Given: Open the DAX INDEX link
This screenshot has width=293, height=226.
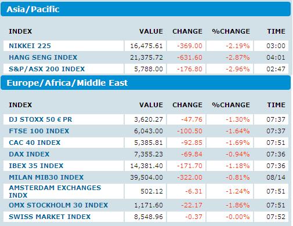Looking at the screenshot, I should coord(29,154).
